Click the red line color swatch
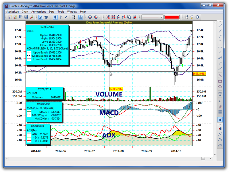 172,17
